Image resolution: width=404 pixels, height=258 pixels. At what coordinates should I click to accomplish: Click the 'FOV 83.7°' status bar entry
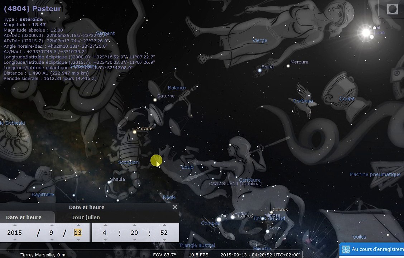[x=164, y=255]
